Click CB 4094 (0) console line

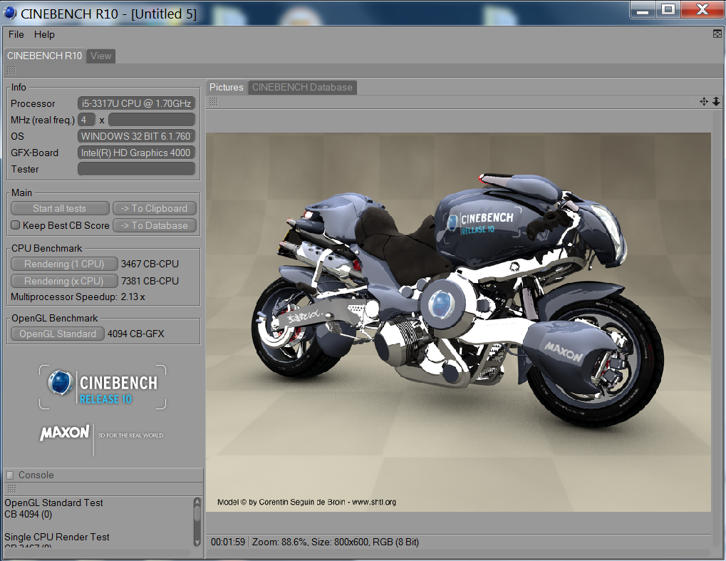[28, 514]
